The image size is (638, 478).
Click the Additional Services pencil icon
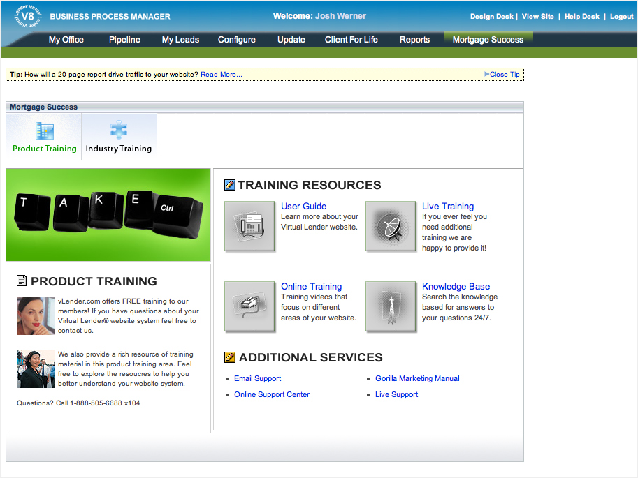pos(229,357)
